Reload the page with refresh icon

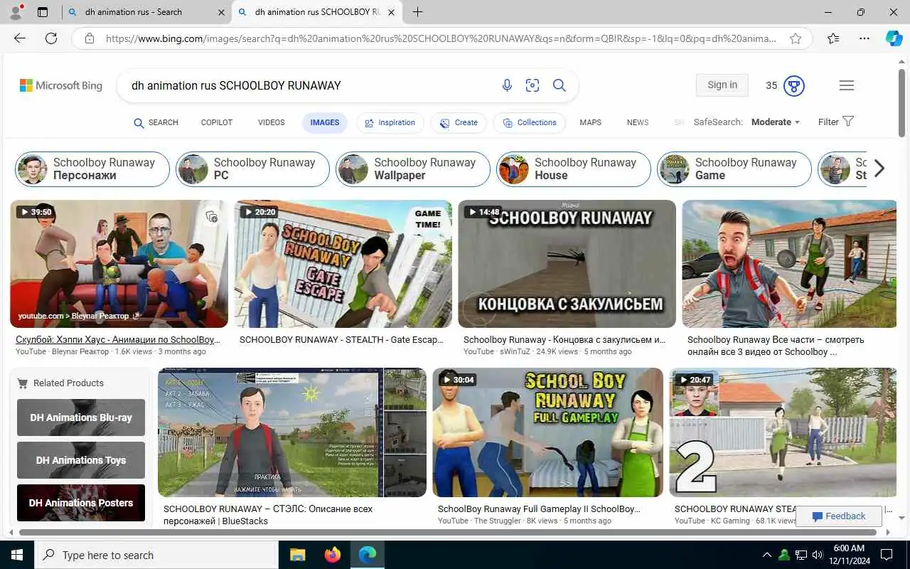point(51,38)
